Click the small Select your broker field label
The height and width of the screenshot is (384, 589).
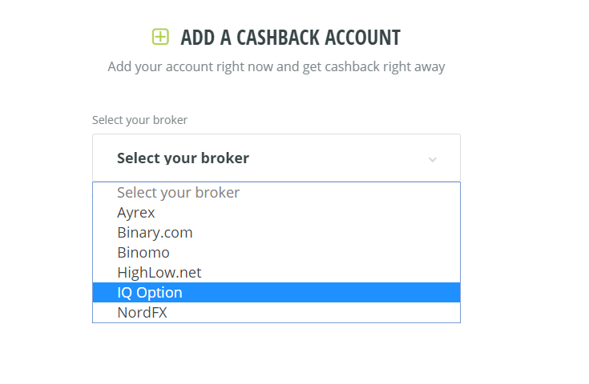tap(139, 120)
